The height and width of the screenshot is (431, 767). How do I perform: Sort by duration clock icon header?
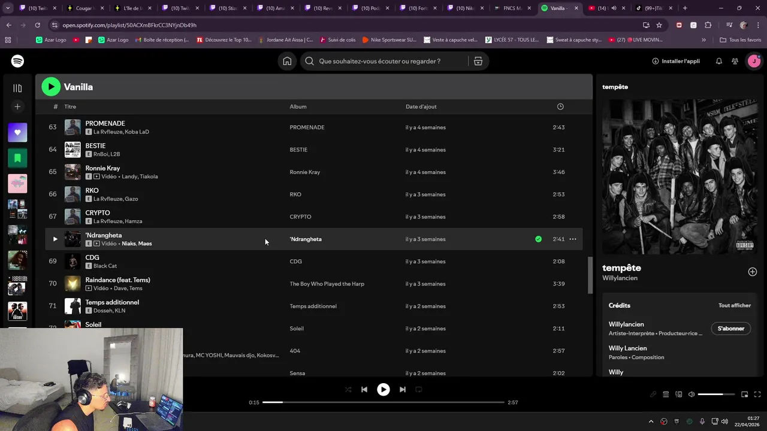[560, 107]
